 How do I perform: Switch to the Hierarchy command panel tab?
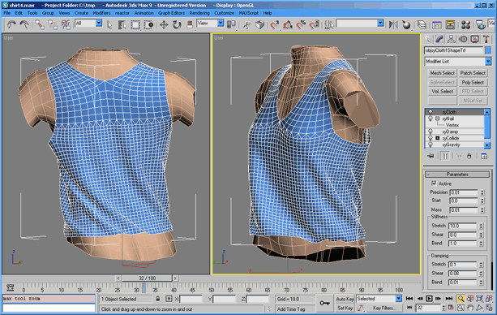click(x=451, y=39)
